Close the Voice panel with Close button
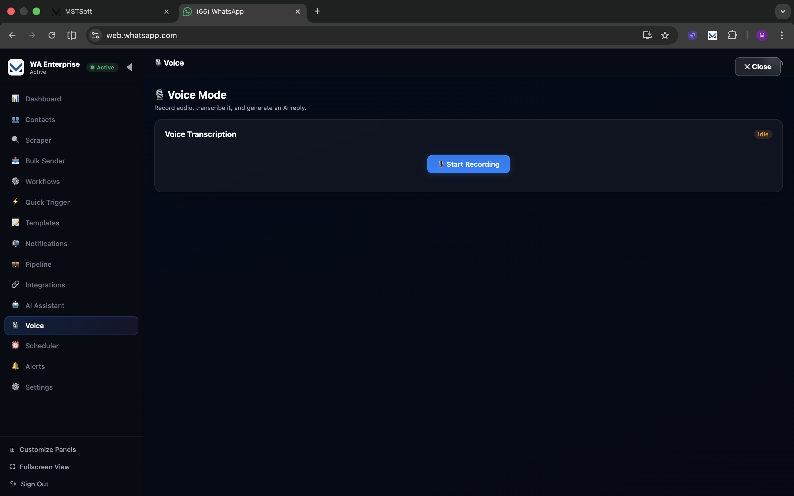 757,67
